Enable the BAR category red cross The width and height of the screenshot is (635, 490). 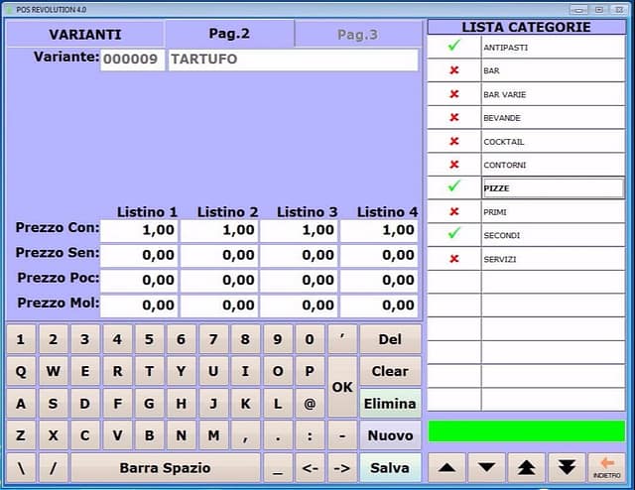454,70
